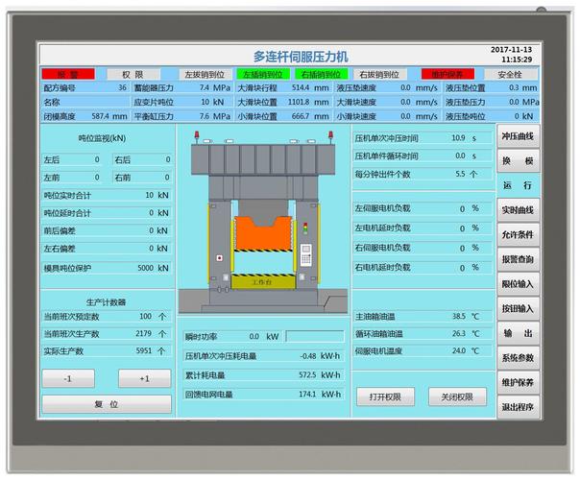Click the control keypad panel on press column

pyautogui.click(x=306, y=254)
